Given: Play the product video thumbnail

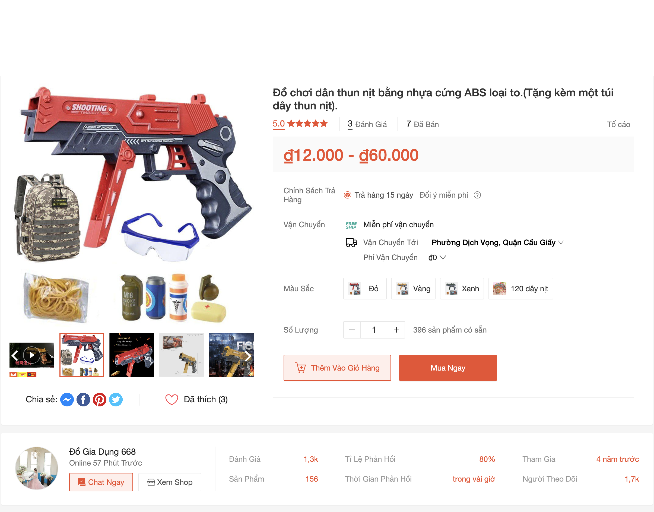Looking at the screenshot, I should [x=32, y=355].
